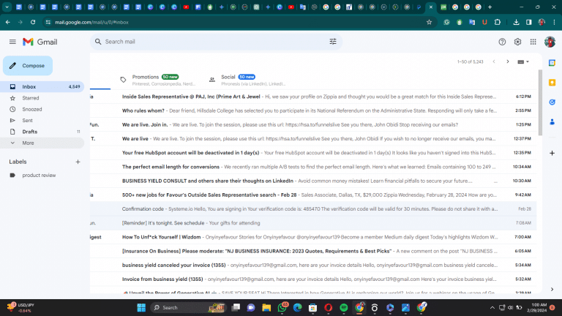The width and height of the screenshot is (562, 316).
Task: Open Google Keep in side panel
Action: (552, 83)
